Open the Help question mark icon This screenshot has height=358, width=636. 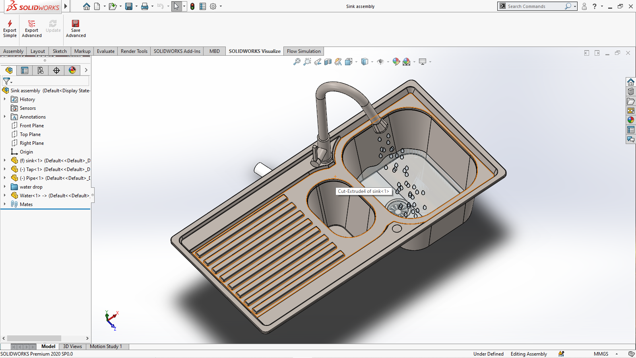(595, 6)
